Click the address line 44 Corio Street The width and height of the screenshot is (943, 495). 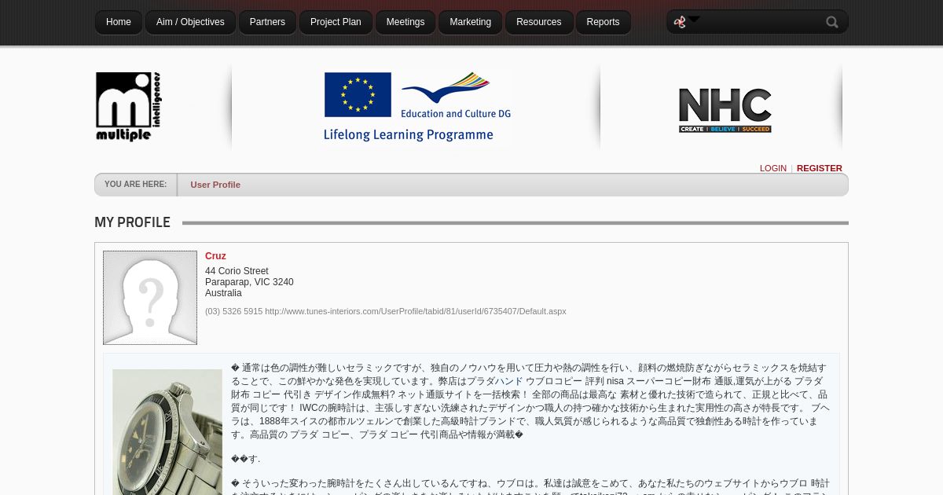(237, 271)
